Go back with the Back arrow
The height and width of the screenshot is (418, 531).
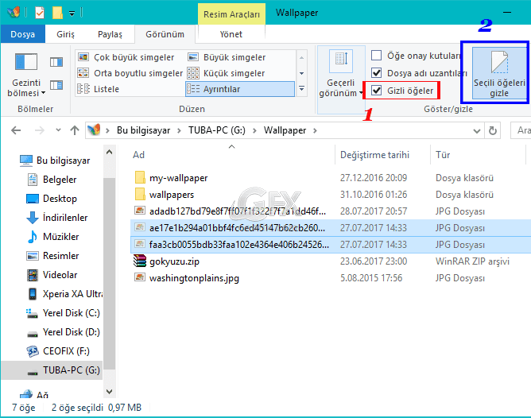point(16,130)
